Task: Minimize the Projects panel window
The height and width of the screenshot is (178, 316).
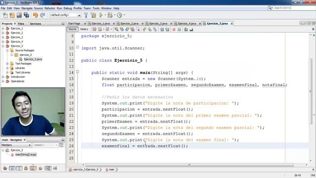Action: click(63, 24)
